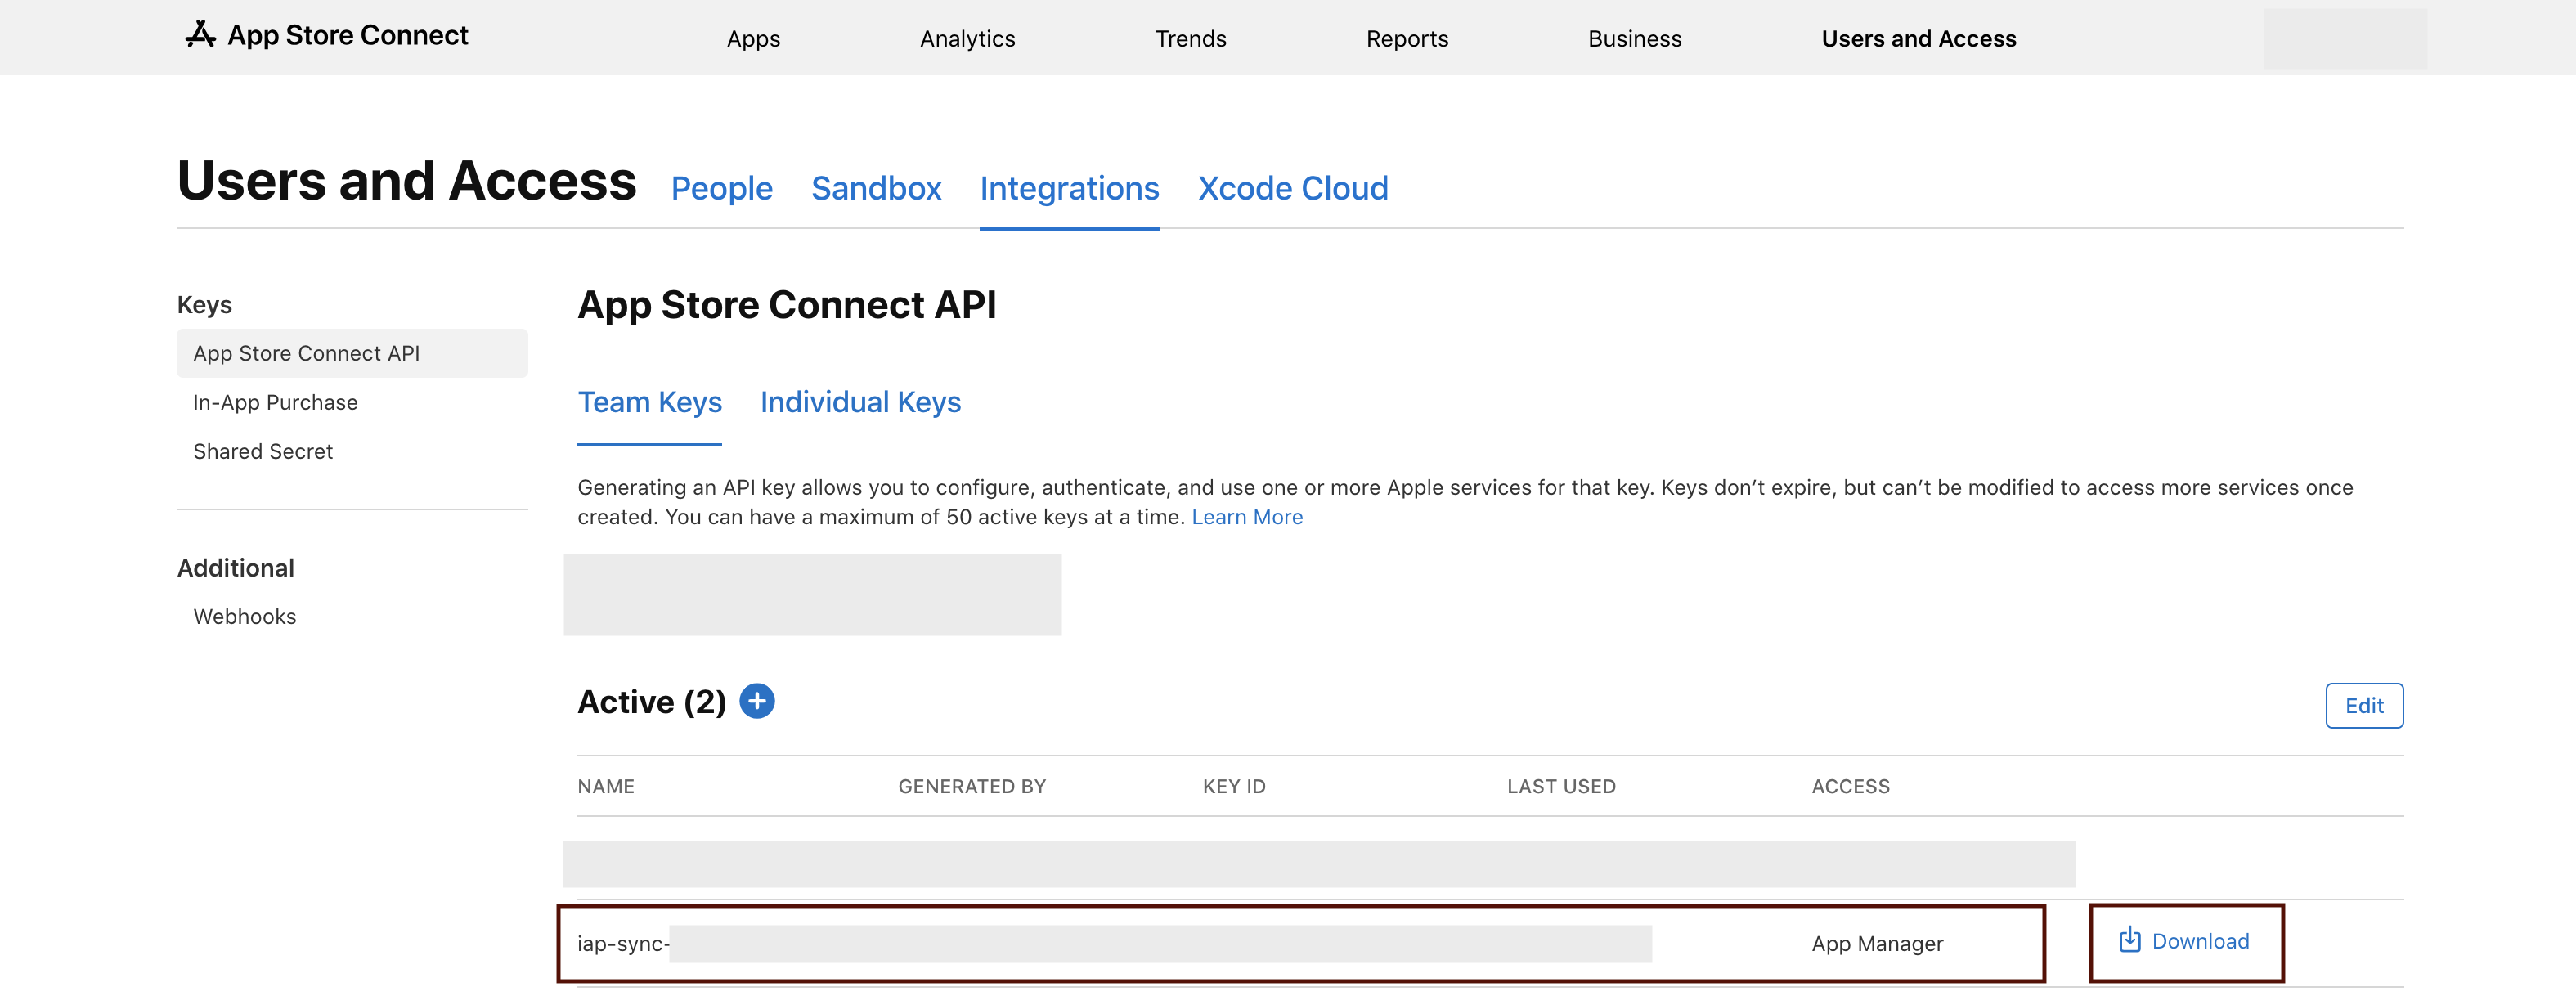
Task: Select Trends in the navigation
Action: coord(1190,39)
